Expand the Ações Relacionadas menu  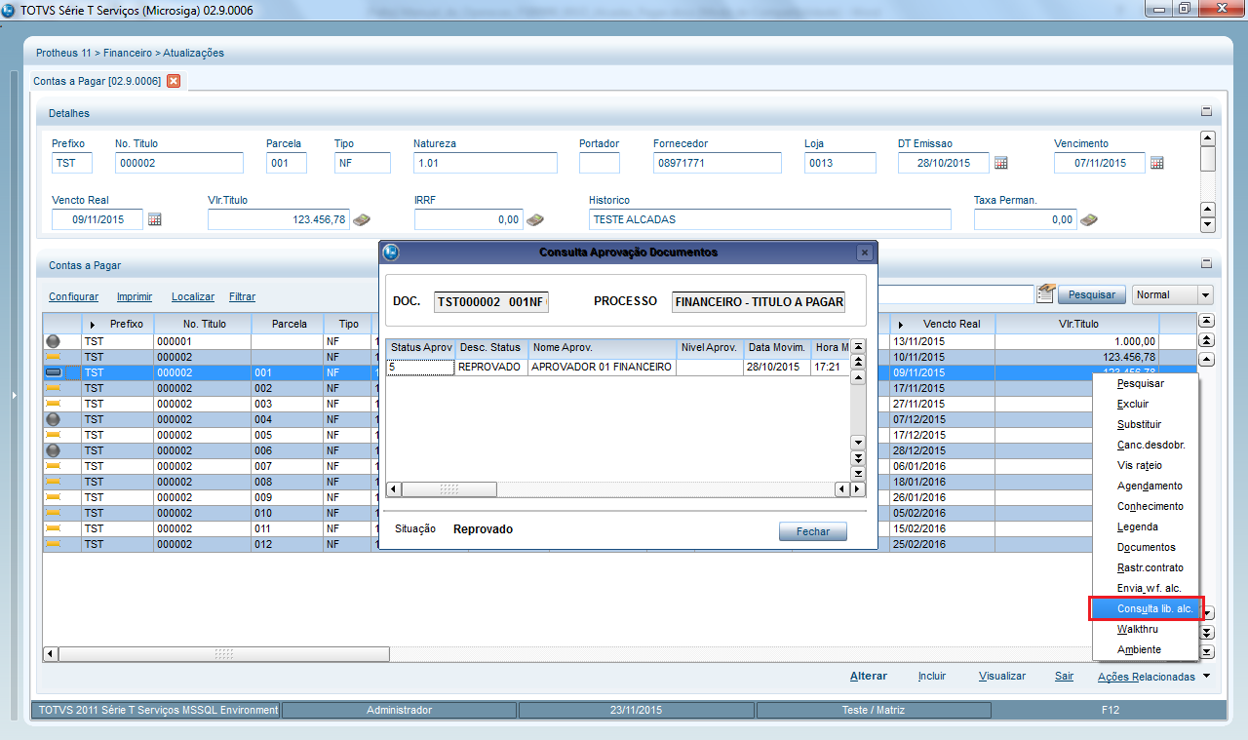[x=1206, y=676]
